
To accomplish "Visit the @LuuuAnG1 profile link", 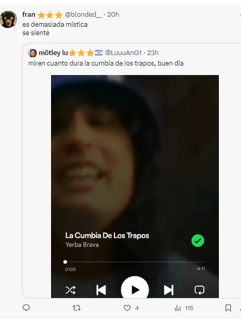I will [123, 53].
